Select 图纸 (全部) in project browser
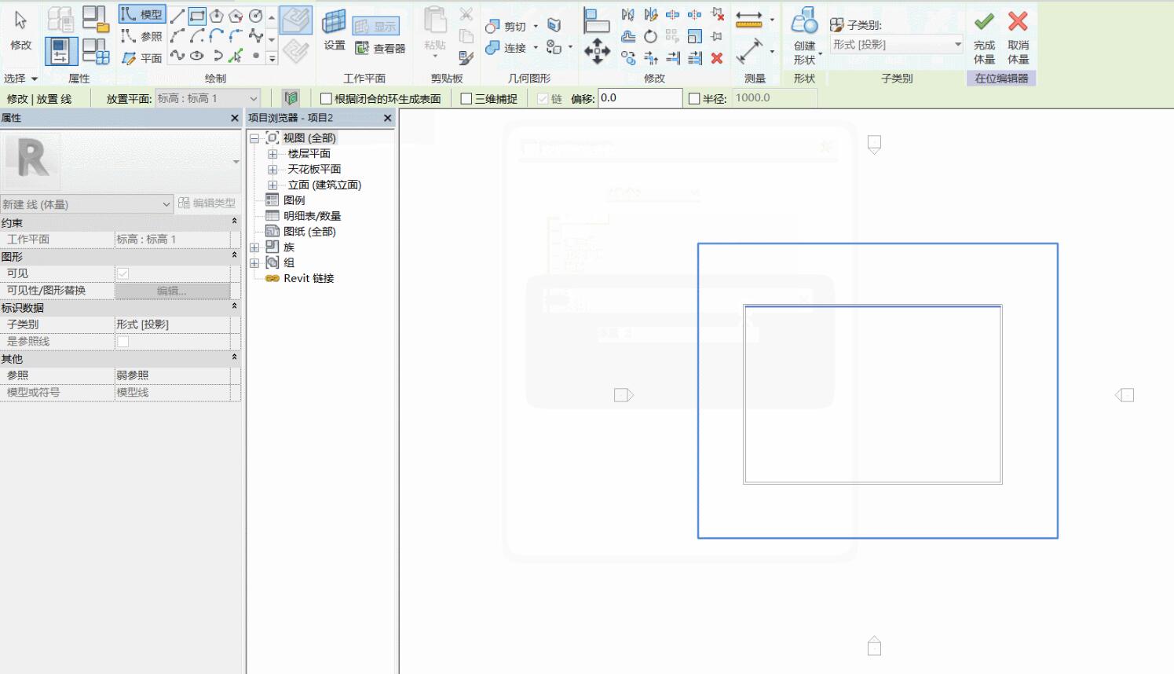The height and width of the screenshot is (674, 1174). tap(309, 232)
